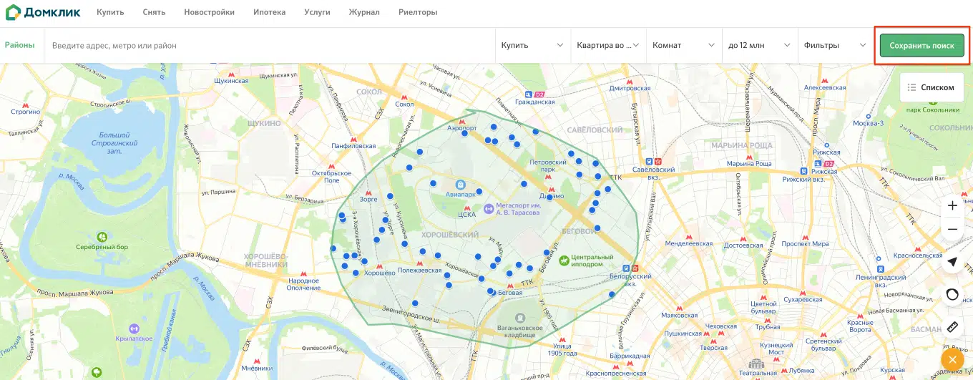Zoom in the map with plus button
The height and width of the screenshot is (380, 973).
point(952,205)
